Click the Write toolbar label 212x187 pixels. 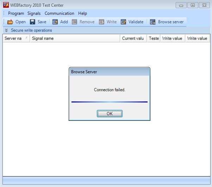pyautogui.click(x=112, y=22)
